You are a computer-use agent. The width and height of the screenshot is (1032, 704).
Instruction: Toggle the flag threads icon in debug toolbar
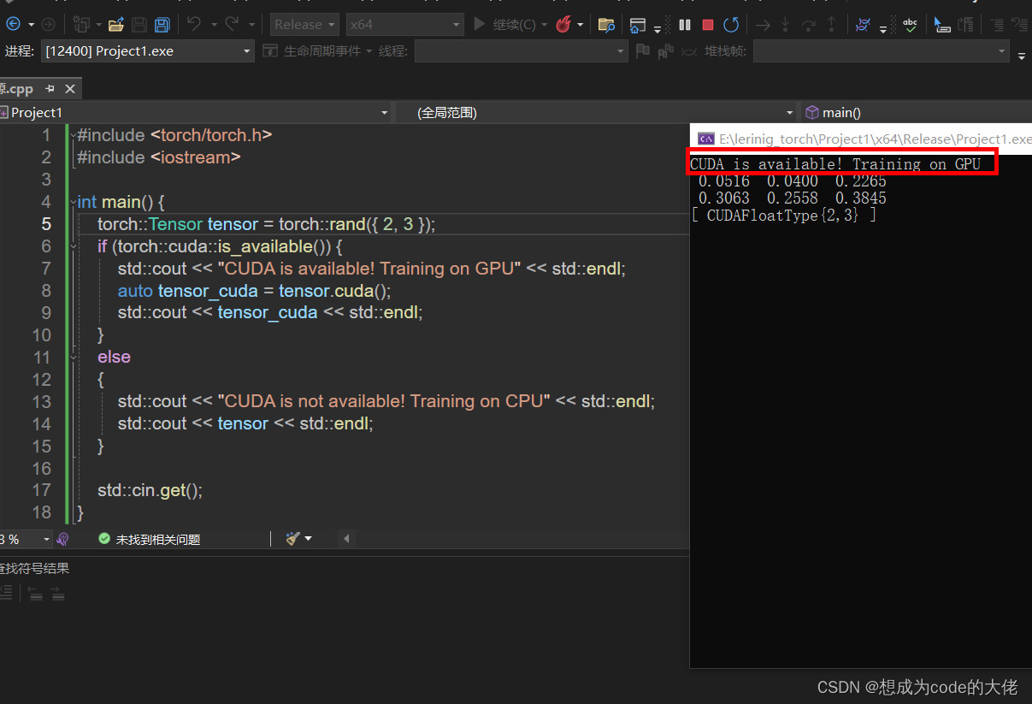click(x=642, y=51)
